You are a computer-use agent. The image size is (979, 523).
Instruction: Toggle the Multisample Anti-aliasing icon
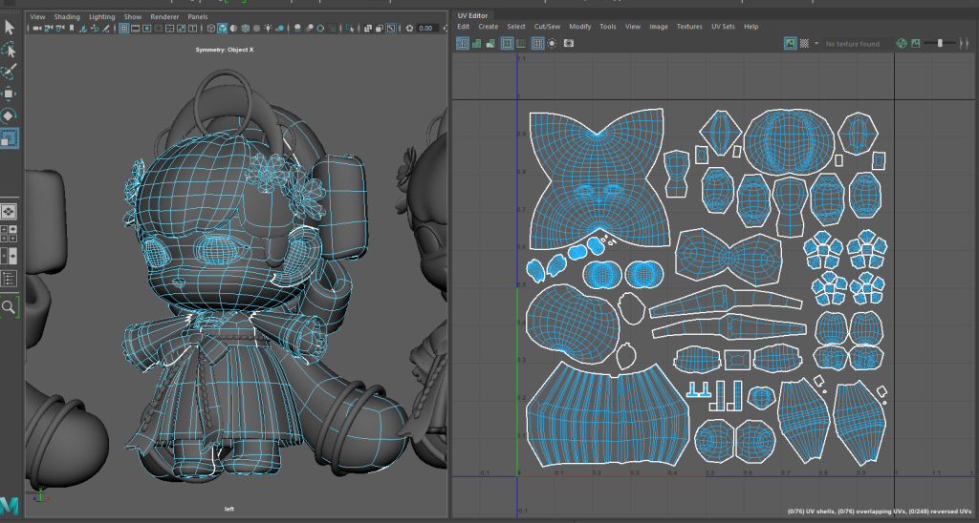point(320,28)
